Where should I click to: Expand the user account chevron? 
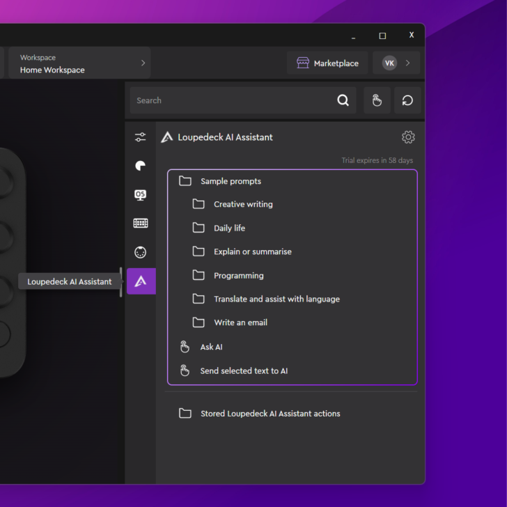coord(407,63)
